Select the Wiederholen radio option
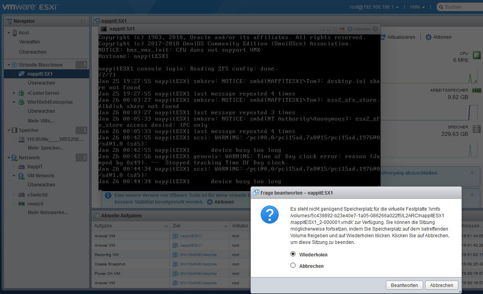Screen dimensions: 483x294 click(x=293, y=254)
